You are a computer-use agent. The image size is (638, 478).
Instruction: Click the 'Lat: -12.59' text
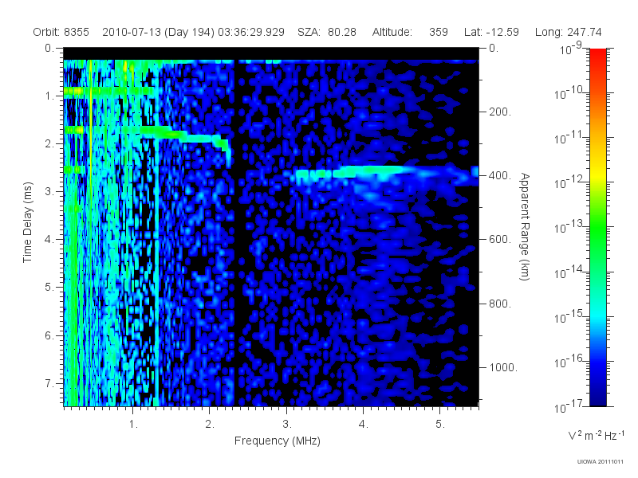491,32
